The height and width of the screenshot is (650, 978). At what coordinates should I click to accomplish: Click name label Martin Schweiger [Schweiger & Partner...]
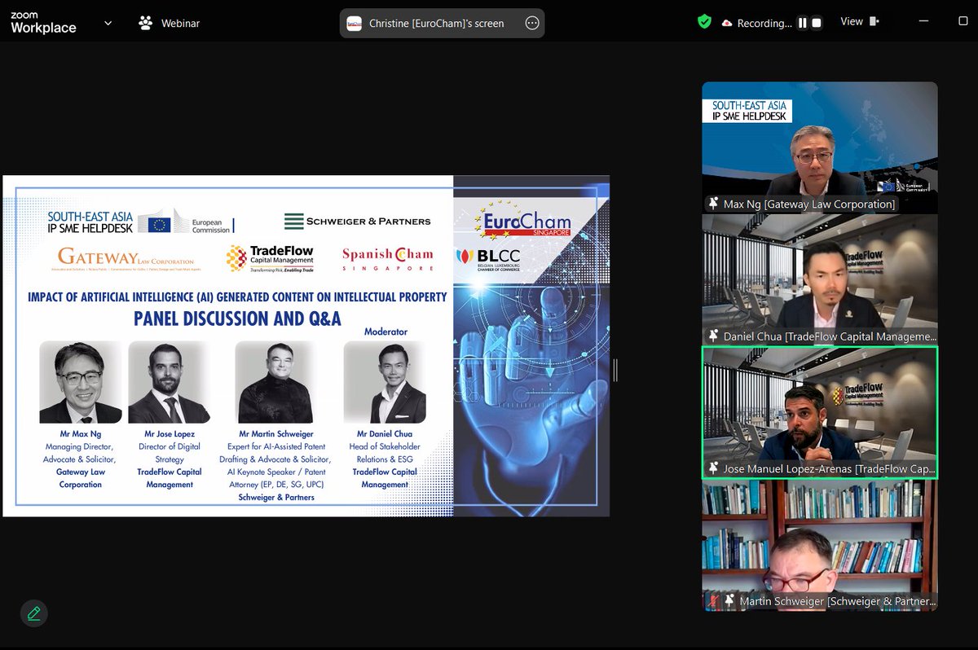pos(837,602)
